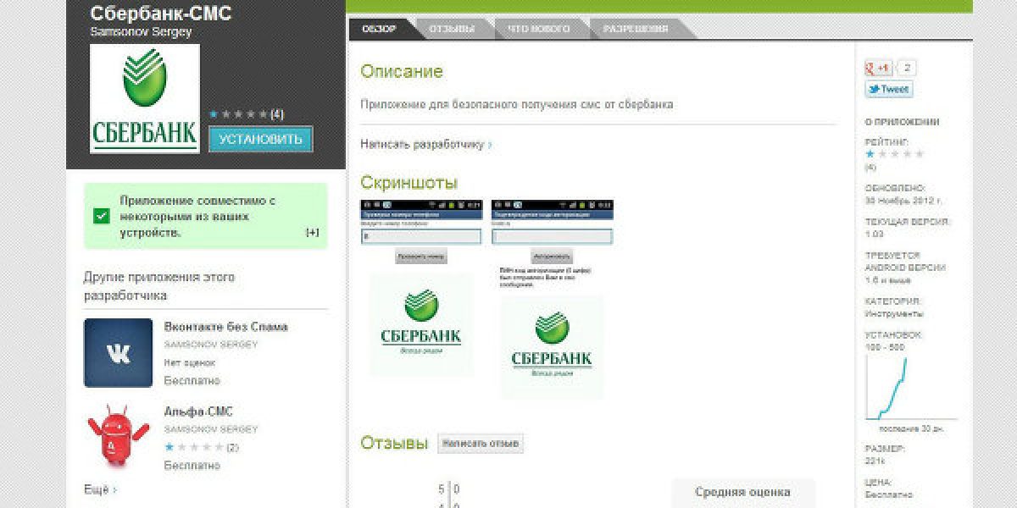
Task: Click the Отзывы section heading
Action: 394,443
